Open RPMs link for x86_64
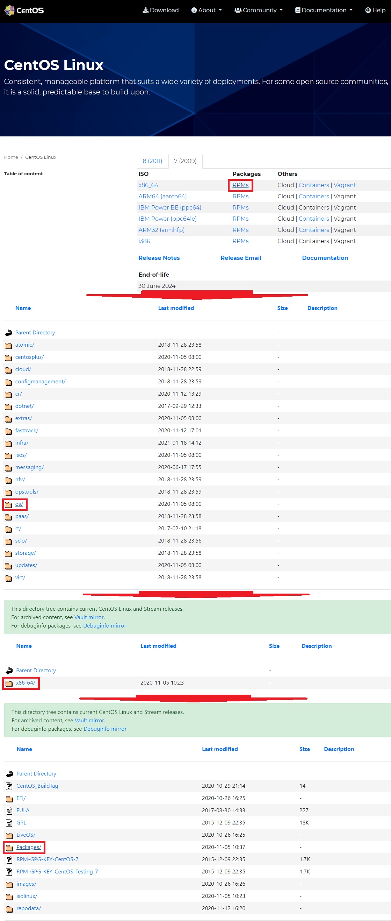Image resolution: width=391 pixels, height=921 pixels. 241,185
